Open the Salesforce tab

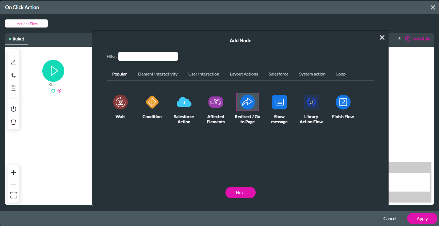pos(279,74)
